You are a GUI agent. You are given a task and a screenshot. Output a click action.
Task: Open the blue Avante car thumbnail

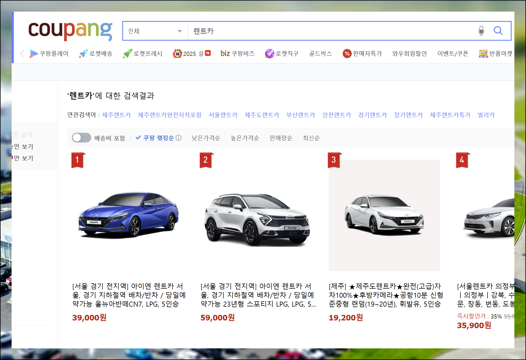pyautogui.click(x=128, y=215)
